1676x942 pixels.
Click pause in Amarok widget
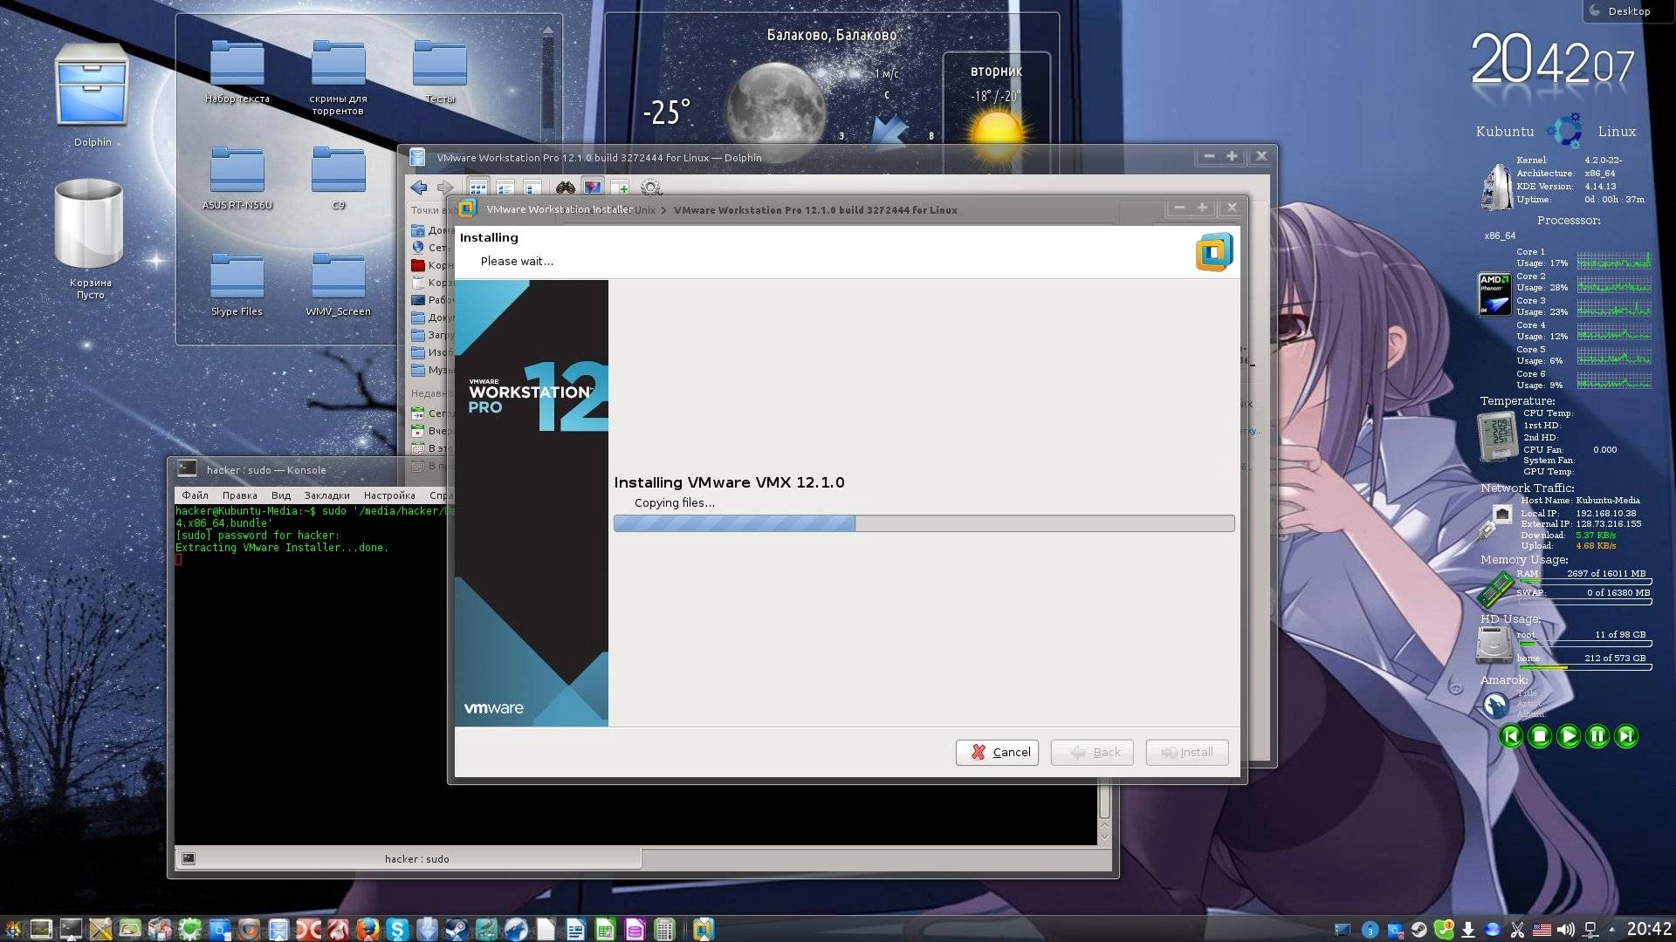(x=1597, y=736)
